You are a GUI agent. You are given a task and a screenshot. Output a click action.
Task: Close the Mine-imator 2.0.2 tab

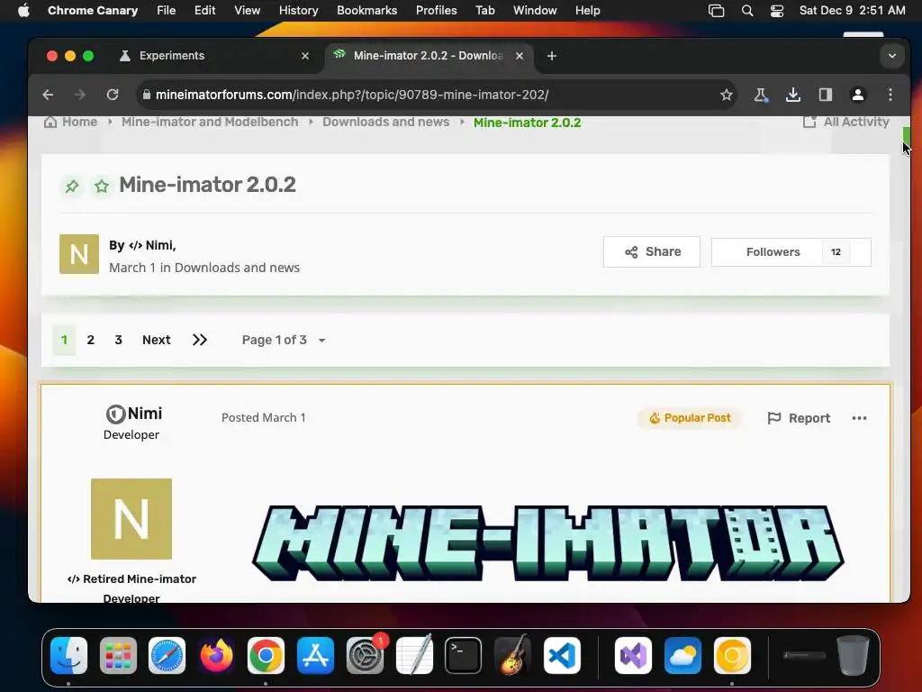(520, 56)
